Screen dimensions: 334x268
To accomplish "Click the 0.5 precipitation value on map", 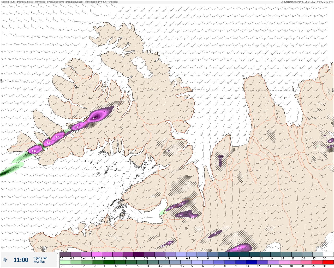I will pos(170,243).
